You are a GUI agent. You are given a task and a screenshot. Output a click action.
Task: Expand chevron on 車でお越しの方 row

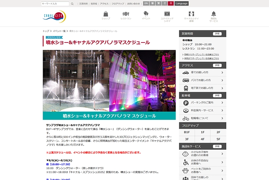coord(223,73)
